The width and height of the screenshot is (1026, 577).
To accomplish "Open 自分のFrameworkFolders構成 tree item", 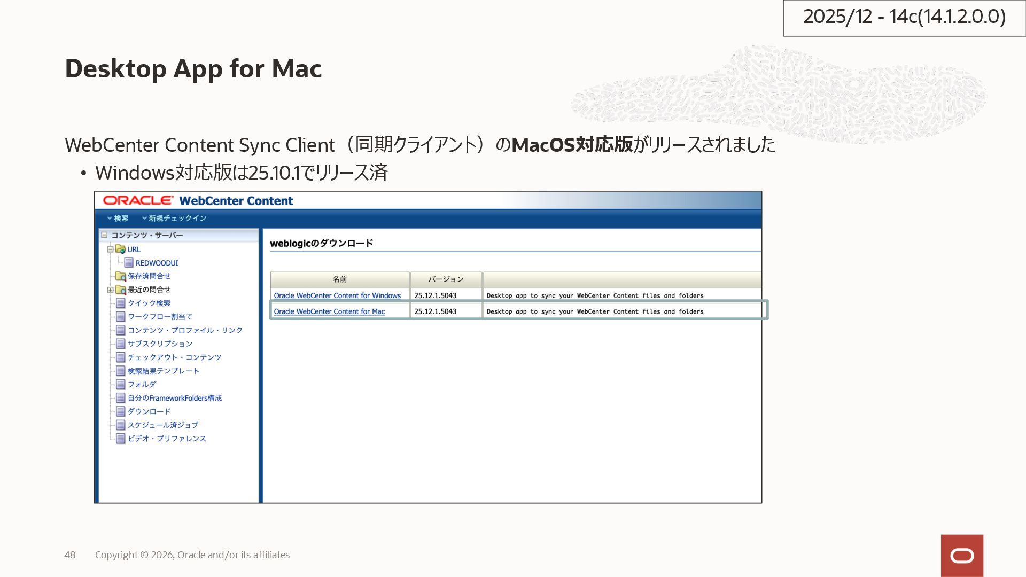I will pyautogui.click(x=174, y=398).
